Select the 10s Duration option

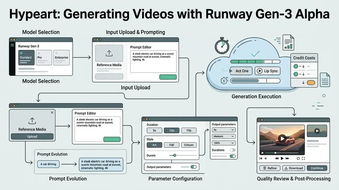(171, 130)
